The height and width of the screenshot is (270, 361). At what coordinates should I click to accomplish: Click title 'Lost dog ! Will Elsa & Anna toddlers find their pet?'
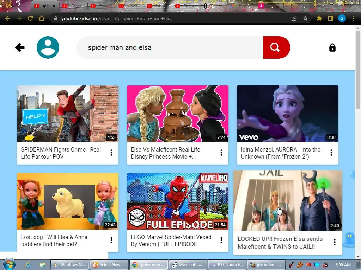coord(54,240)
